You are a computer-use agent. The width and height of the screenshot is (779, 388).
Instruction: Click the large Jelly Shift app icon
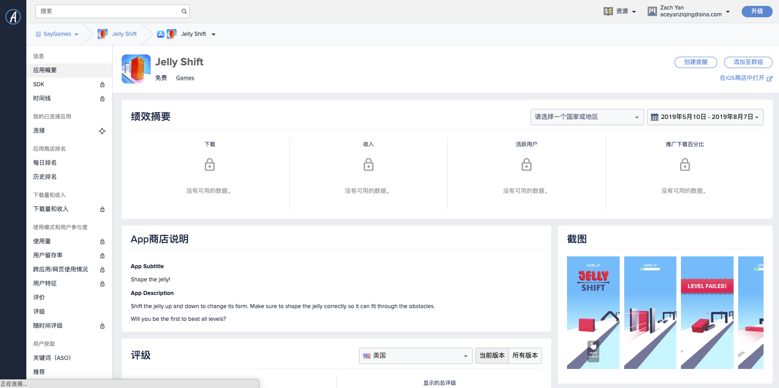pyautogui.click(x=136, y=69)
